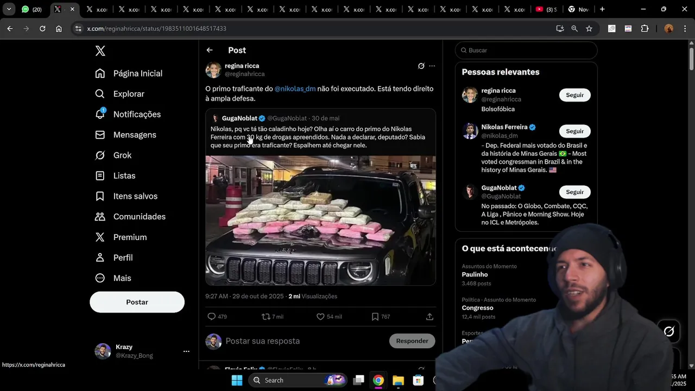Image resolution: width=695 pixels, height=391 pixels.
Task: Click the Postar button
Action: (137, 302)
